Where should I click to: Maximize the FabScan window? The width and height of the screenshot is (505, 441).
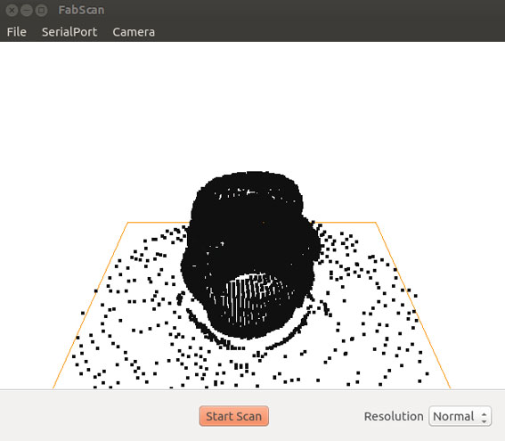coord(42,11)
